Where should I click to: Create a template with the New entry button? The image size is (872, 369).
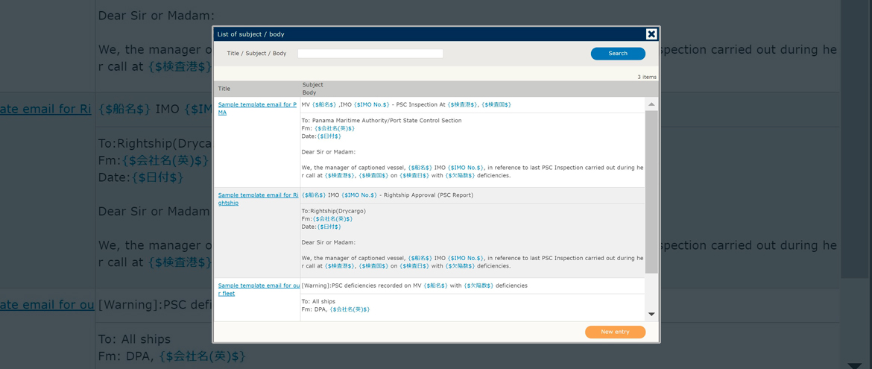(615, 332)
